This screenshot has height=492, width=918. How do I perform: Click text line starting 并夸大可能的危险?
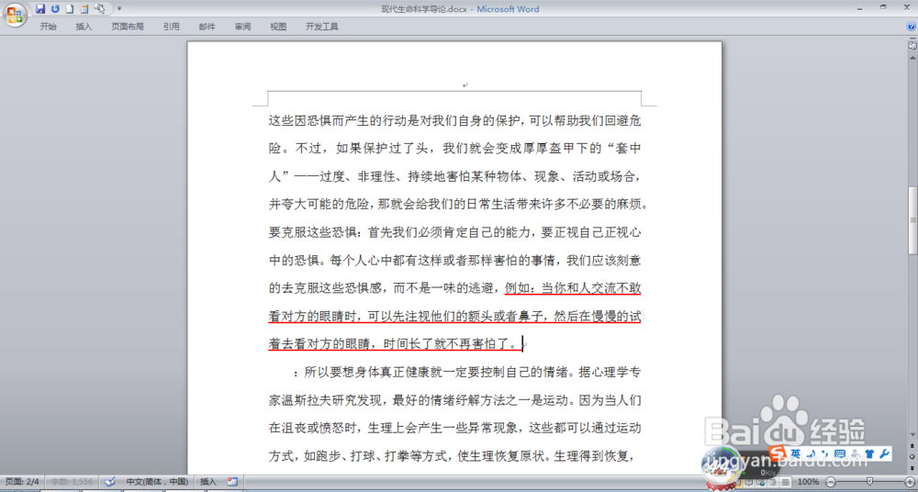point(458,205)
